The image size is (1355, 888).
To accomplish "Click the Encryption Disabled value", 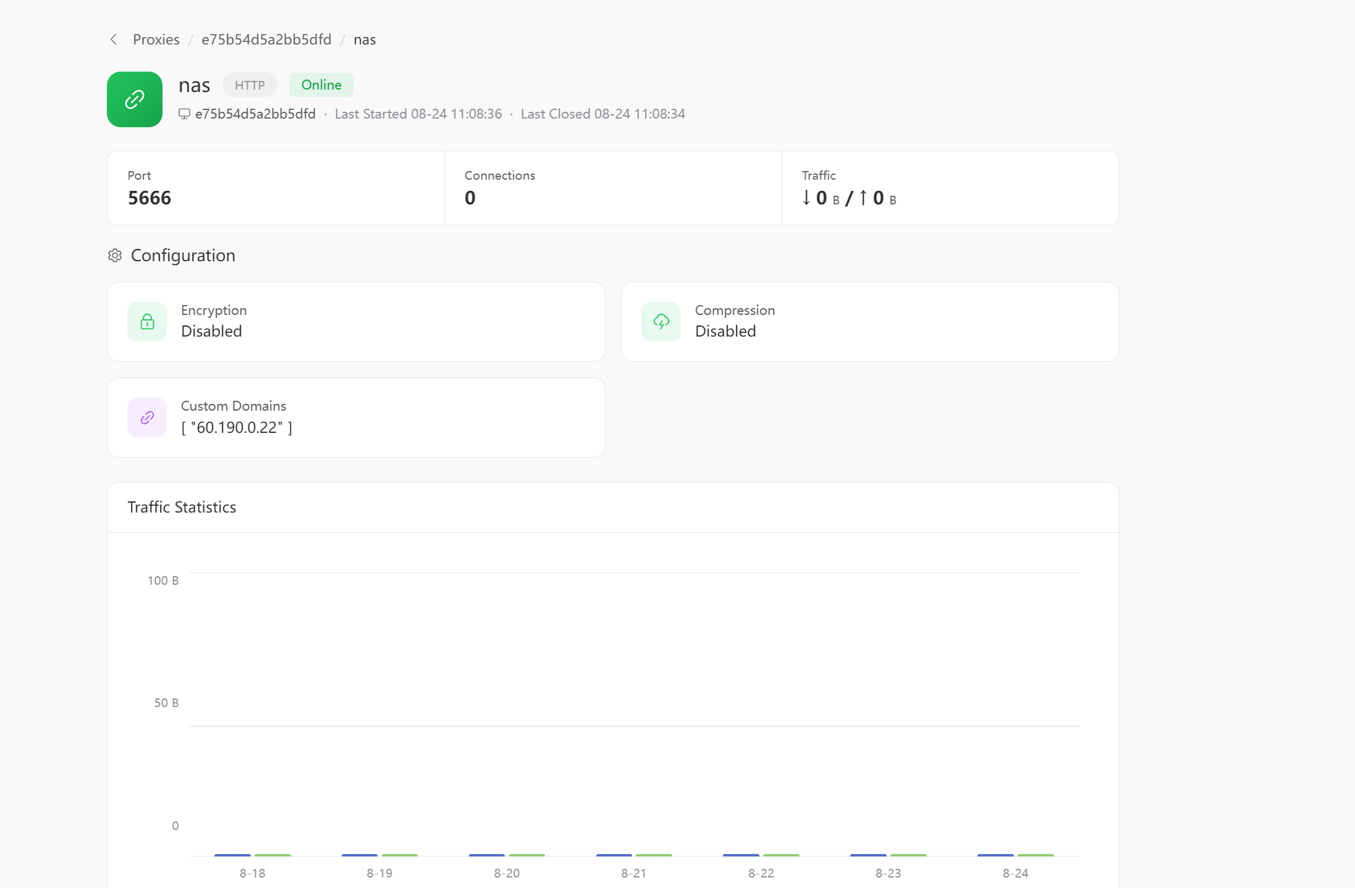I will (211, 332).
